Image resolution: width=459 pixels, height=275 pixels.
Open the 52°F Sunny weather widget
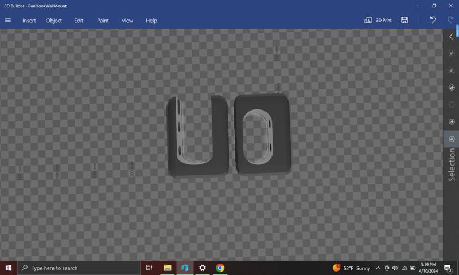point(351,268)
